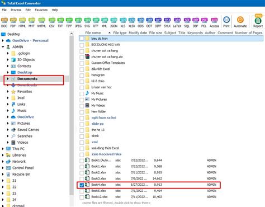The width and height of the screenshot is (265, 207).
Task: Expand the This PC node
Action: point(3,149)
